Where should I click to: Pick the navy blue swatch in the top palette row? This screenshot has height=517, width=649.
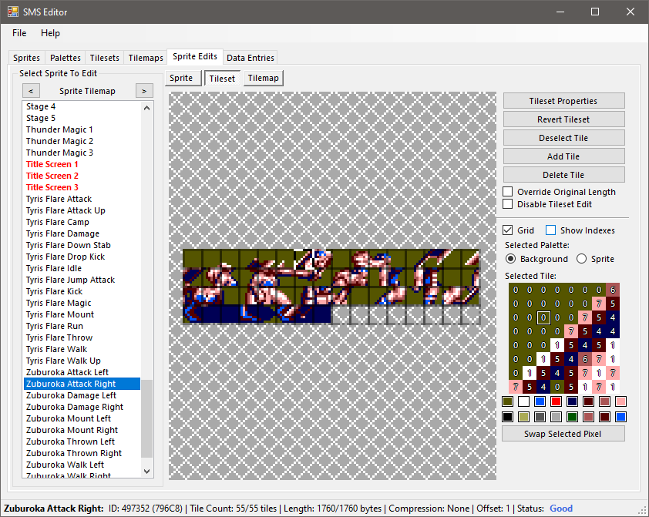[573, 401]
